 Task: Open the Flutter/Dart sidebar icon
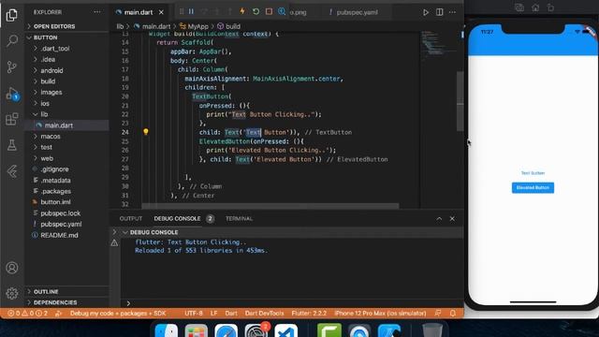[x=12, y=171]
